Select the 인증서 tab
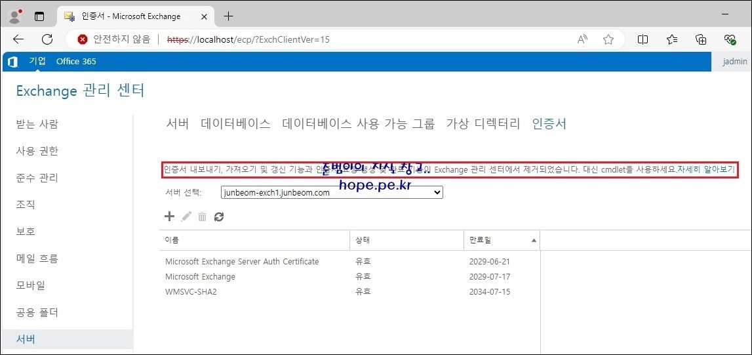Screen dimensions: 752x355 (549, 124)
